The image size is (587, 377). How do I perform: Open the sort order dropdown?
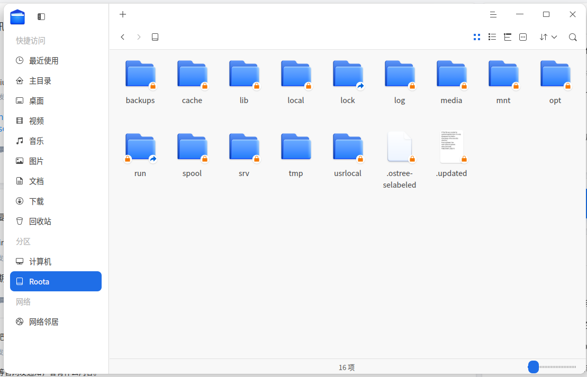548,37
